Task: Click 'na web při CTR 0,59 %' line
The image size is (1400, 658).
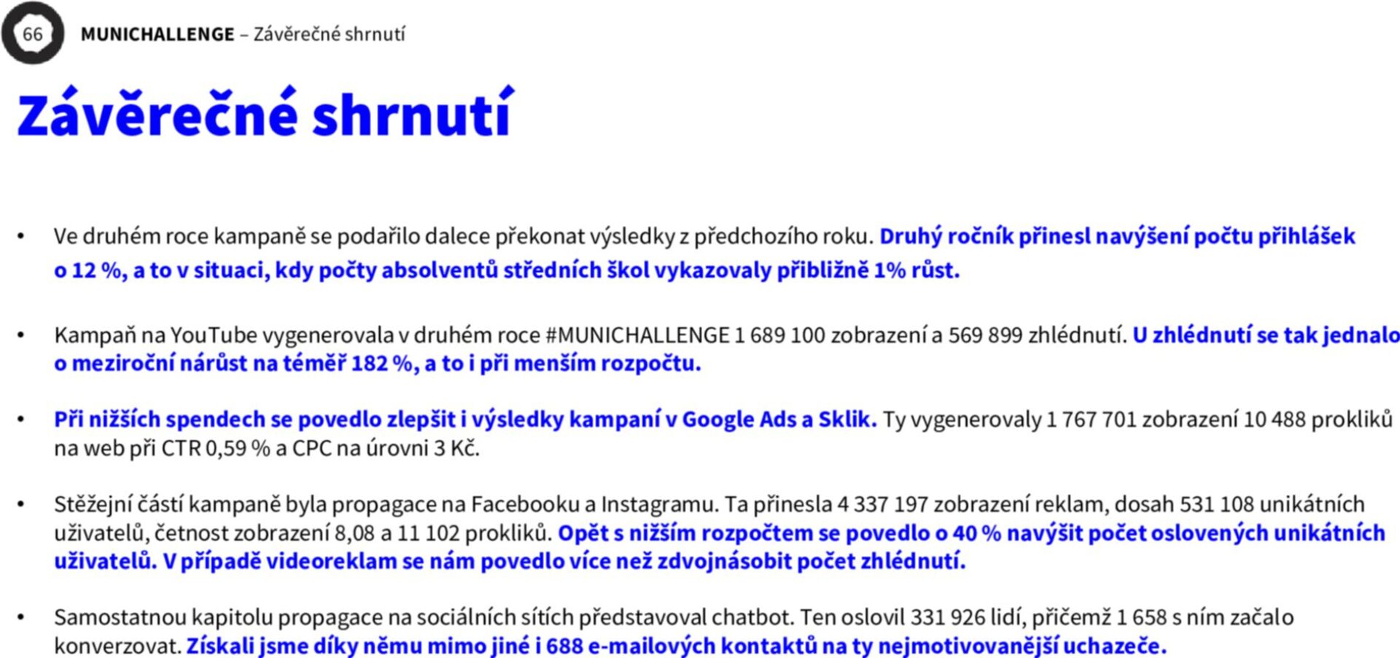Action: tap(267, 448)
